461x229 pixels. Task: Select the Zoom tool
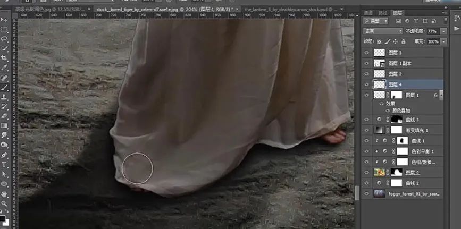4,203
